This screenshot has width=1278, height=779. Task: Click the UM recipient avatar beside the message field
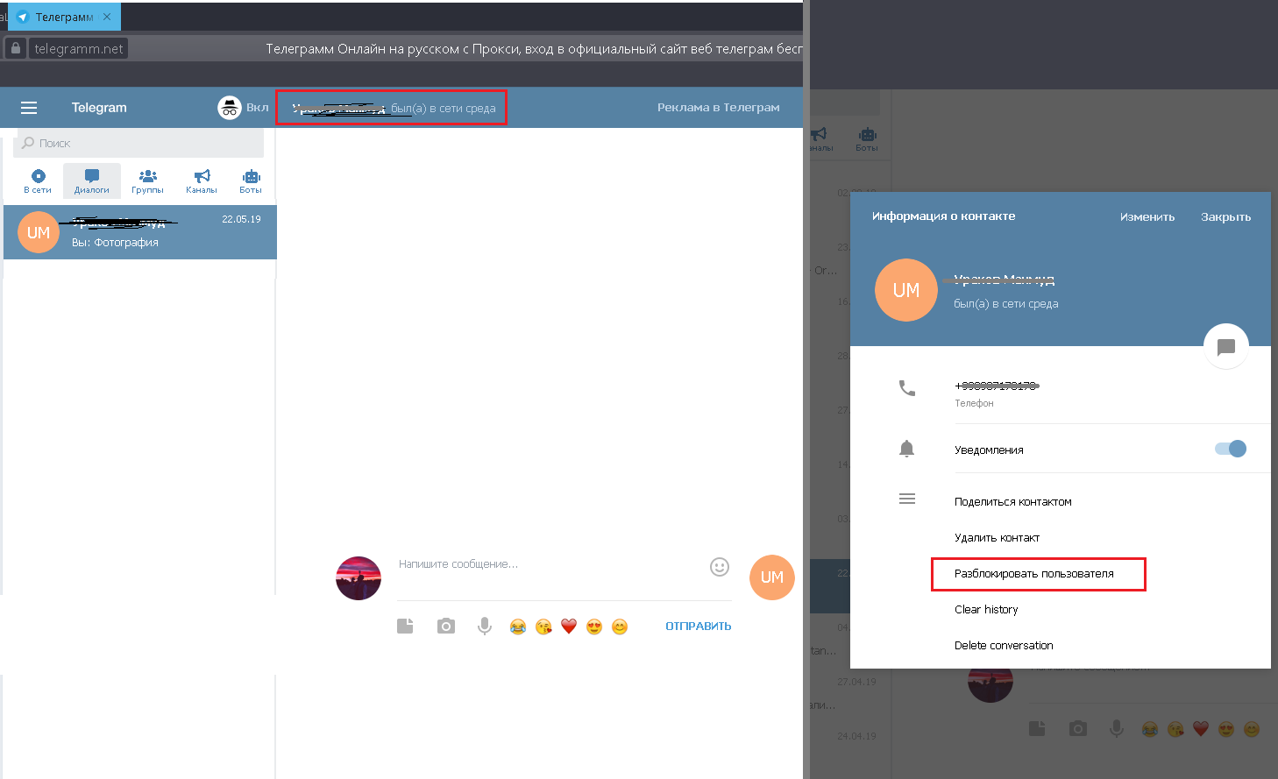click(x=772, y=577)
